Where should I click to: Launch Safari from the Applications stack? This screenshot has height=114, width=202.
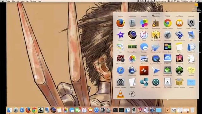[x=120, y=70]
